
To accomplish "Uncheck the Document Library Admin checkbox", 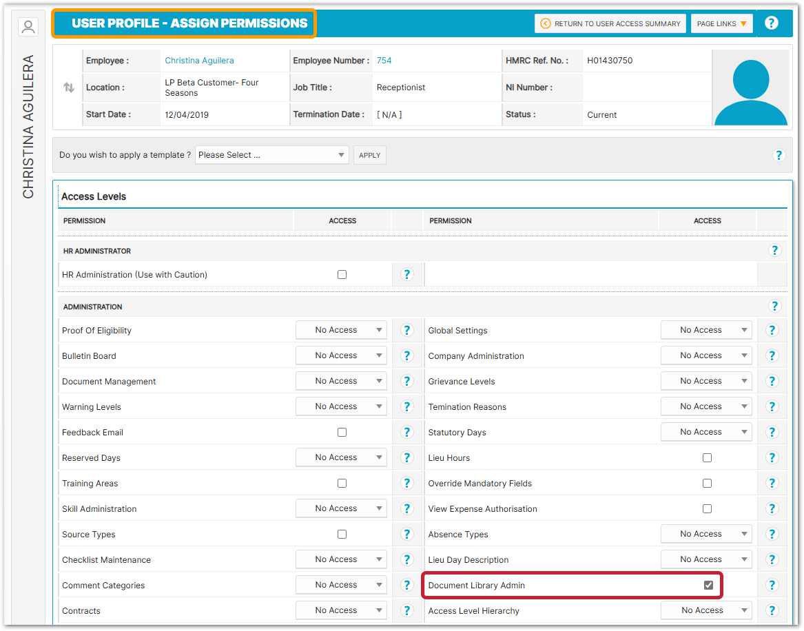I will tap(708, 585).
